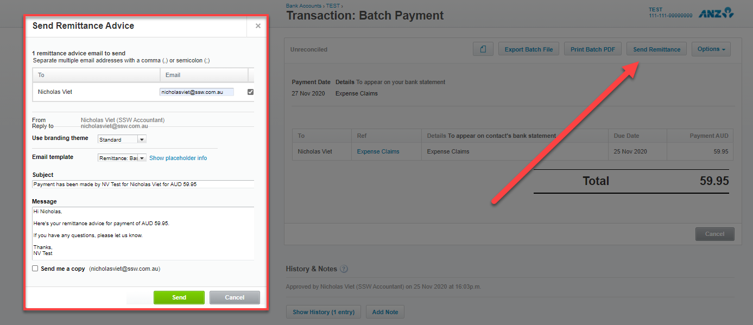Click in the Subject text field
The height and width of the screenshot is (325, 753).
point(143,184)
